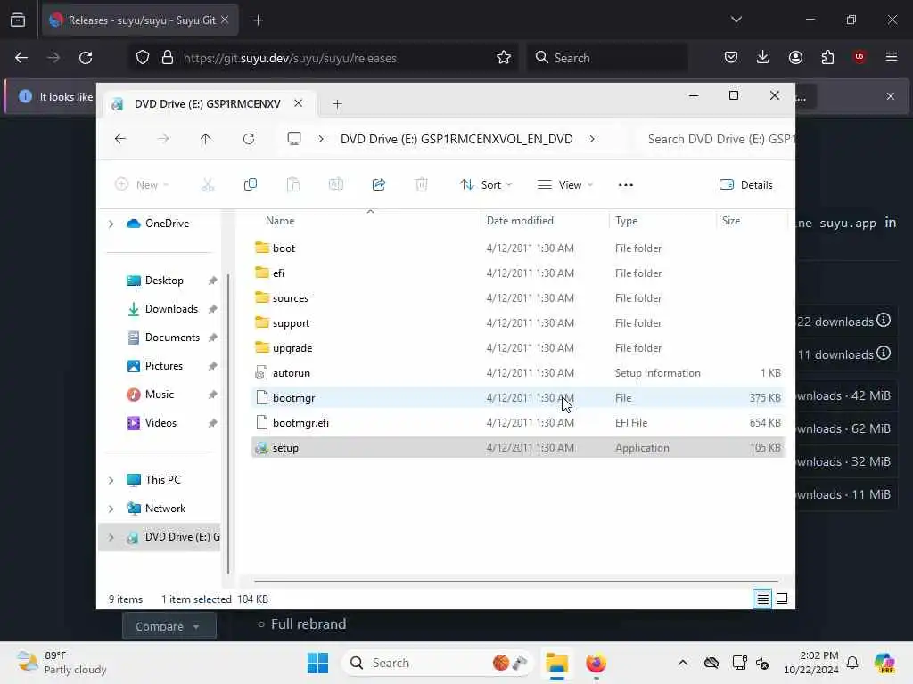
Task: Open the notification bell in system tray
Action: (x=852, y=663)
